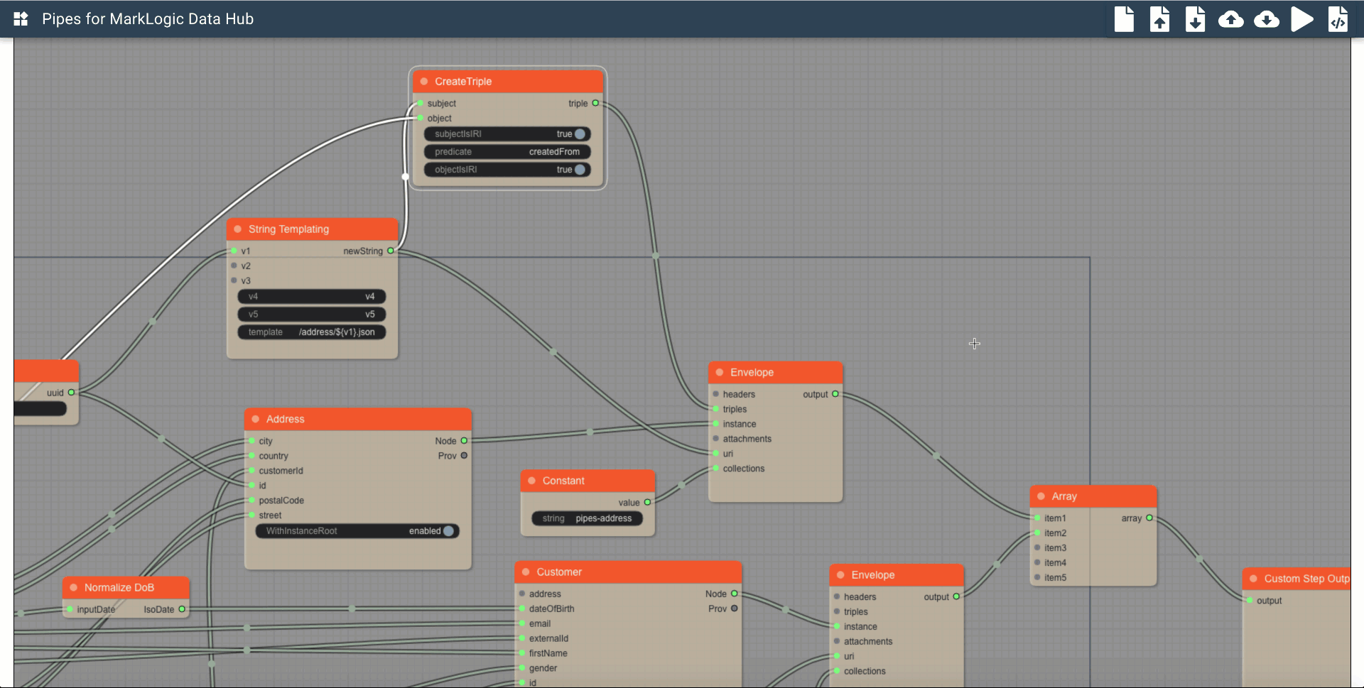This screenshot has width=1364, height=688.
Task: Click the cloud download icon
Action: [x=1266, y=19]
